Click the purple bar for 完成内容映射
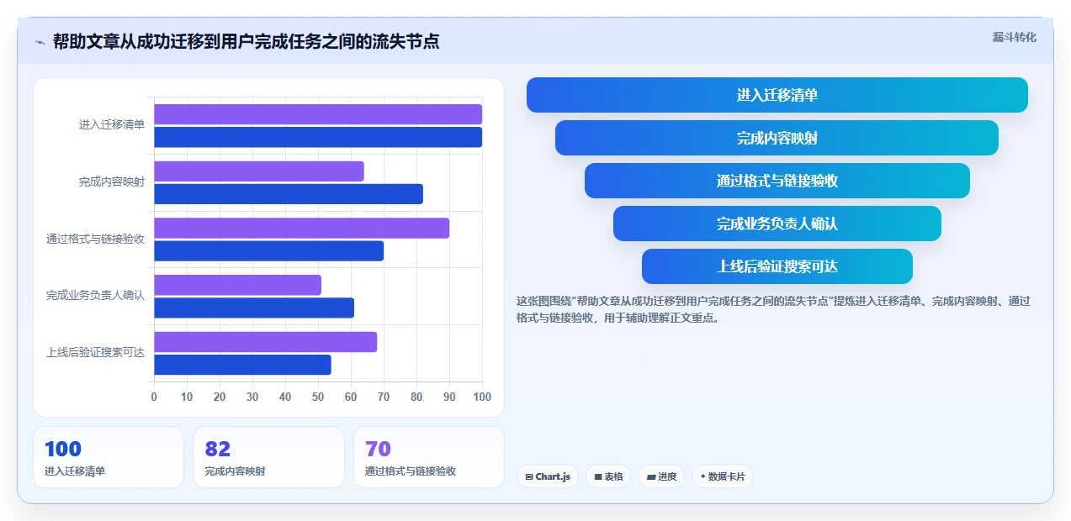 pyautogui.click(x=259, y=171)
